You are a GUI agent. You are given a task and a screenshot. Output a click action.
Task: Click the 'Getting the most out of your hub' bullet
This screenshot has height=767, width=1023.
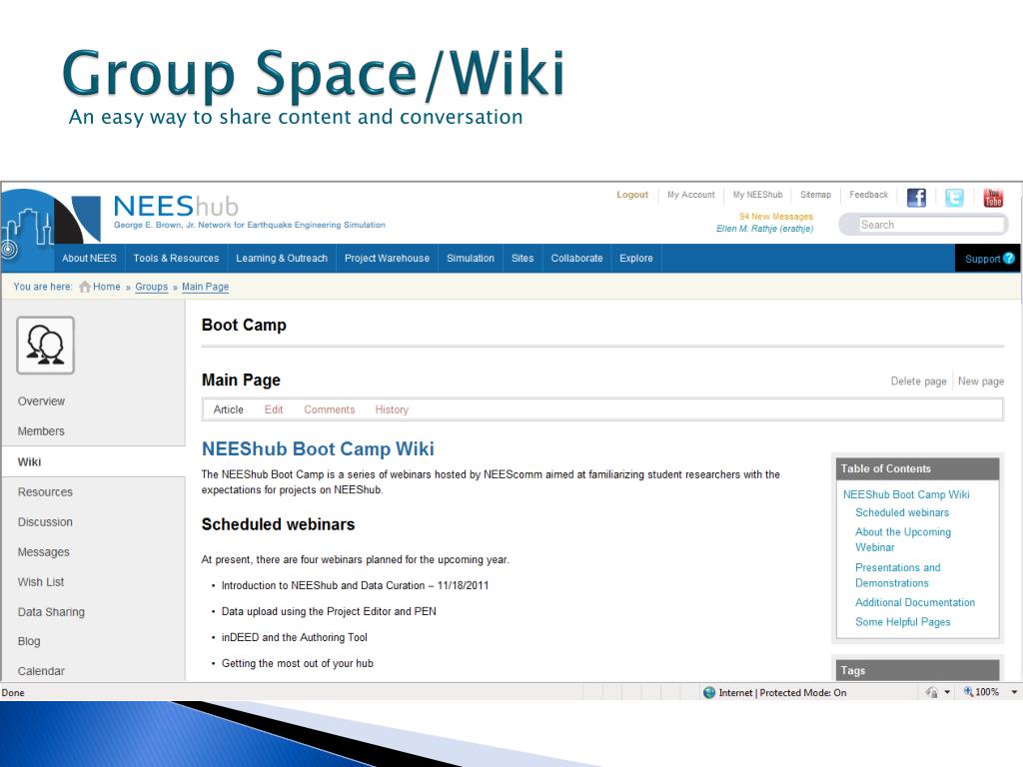pos(298,663)
